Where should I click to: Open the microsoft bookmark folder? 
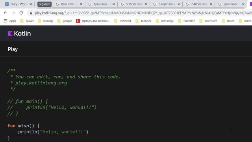(208, 21)
